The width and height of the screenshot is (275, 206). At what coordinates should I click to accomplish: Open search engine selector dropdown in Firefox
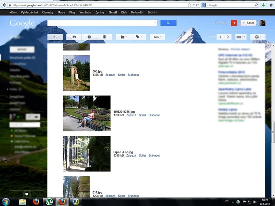[x=205, y=5]
